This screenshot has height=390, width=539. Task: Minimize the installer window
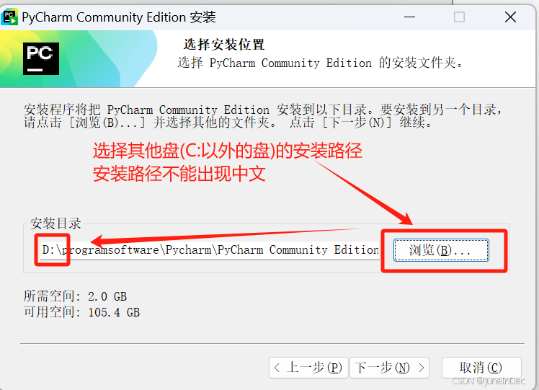pos(409,17)
